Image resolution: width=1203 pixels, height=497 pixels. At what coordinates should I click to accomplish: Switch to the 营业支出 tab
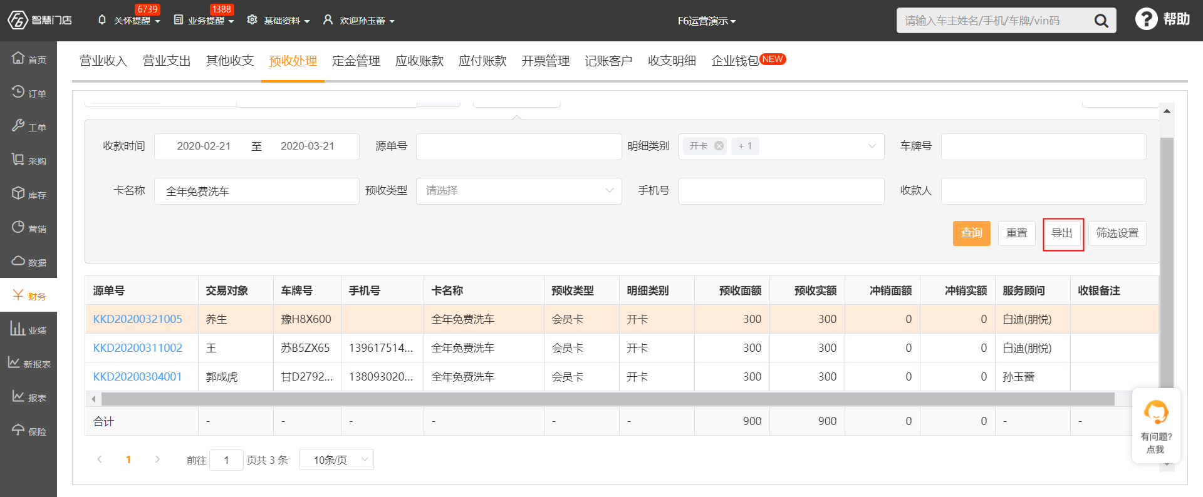click(167, 61)
